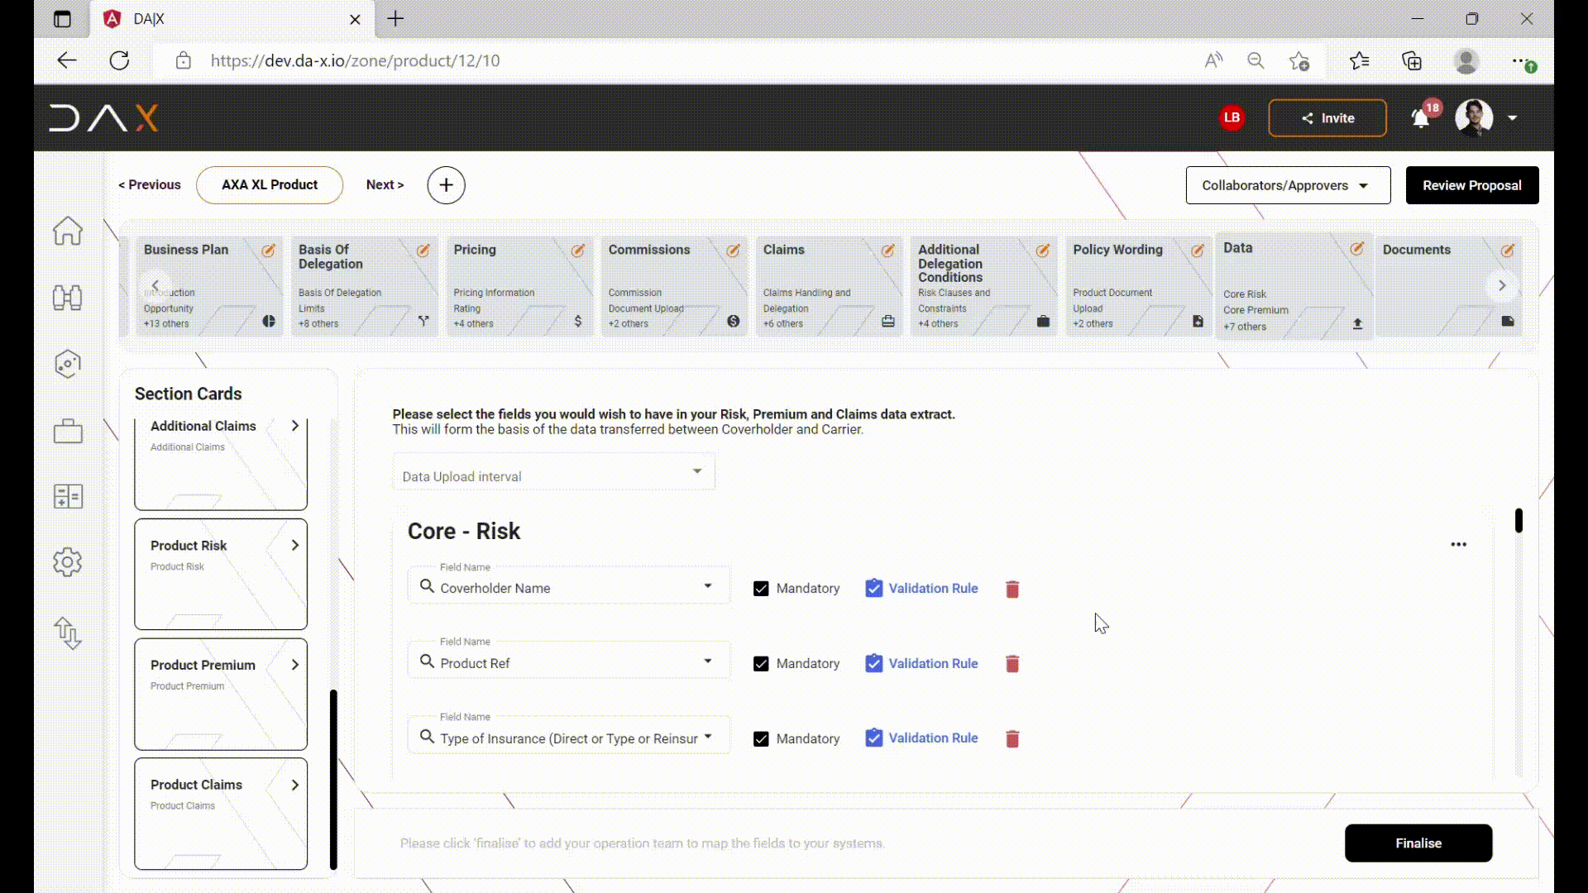This screenshot has width=1588, height=893.
Task: Enable Validation Rule for Type of Insurance
Action: (x=875, y=738)
